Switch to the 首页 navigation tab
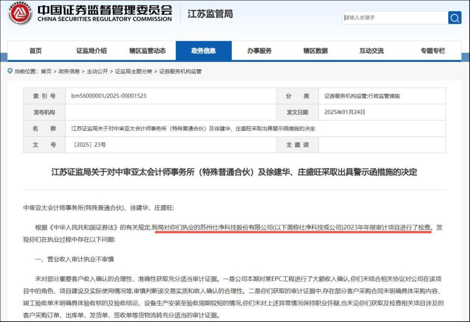Screen dimensions: 470x322 pos(35,50)
